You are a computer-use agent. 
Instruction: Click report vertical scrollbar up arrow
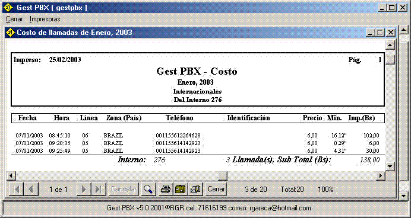click(391, 46)
